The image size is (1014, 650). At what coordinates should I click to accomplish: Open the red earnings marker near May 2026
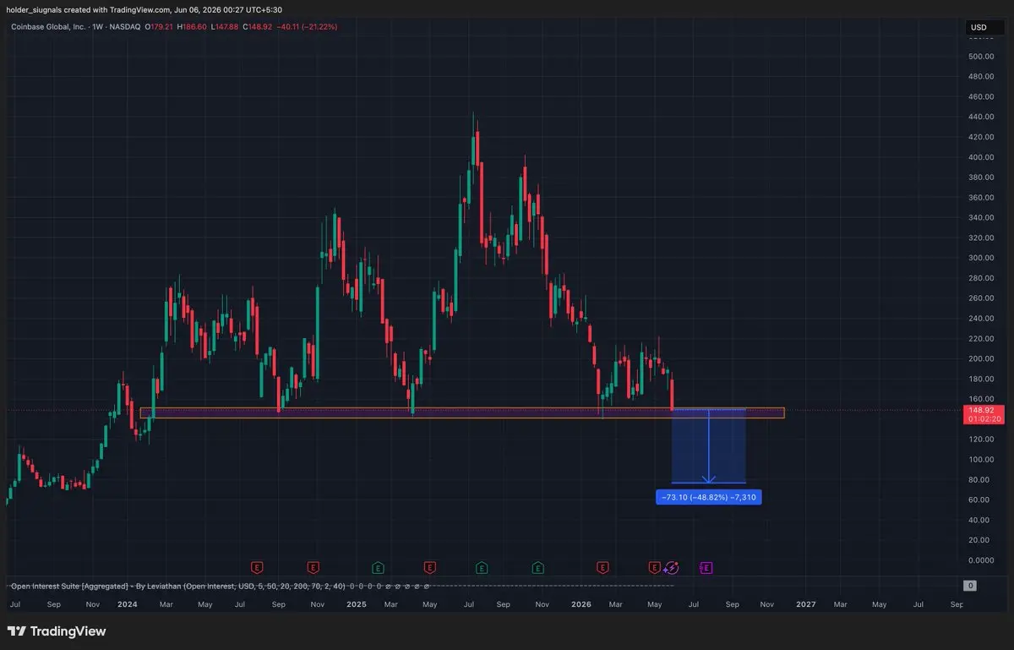tap(654, 567)
